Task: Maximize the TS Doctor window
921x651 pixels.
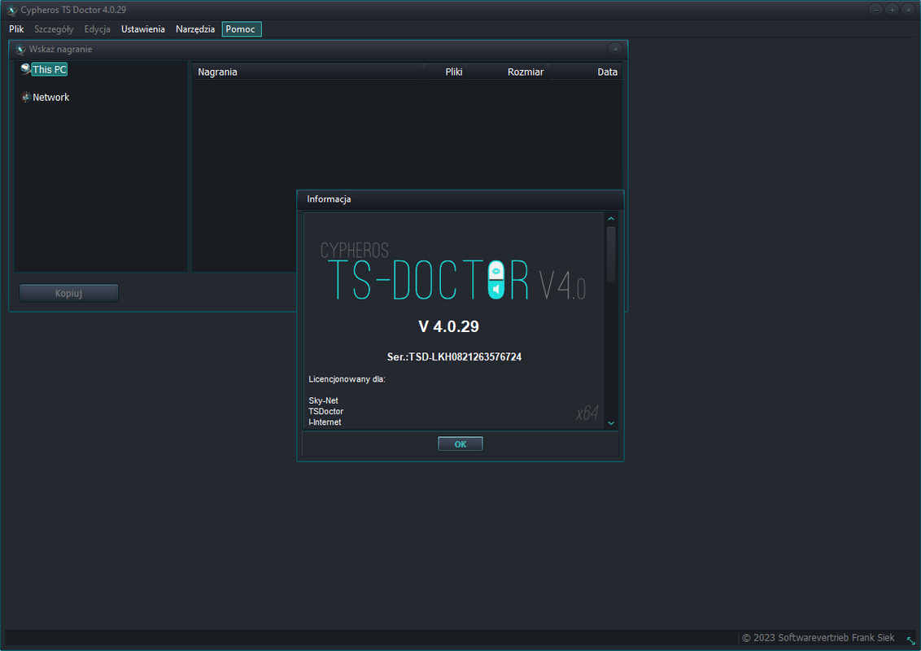Action: click(892, 10)
